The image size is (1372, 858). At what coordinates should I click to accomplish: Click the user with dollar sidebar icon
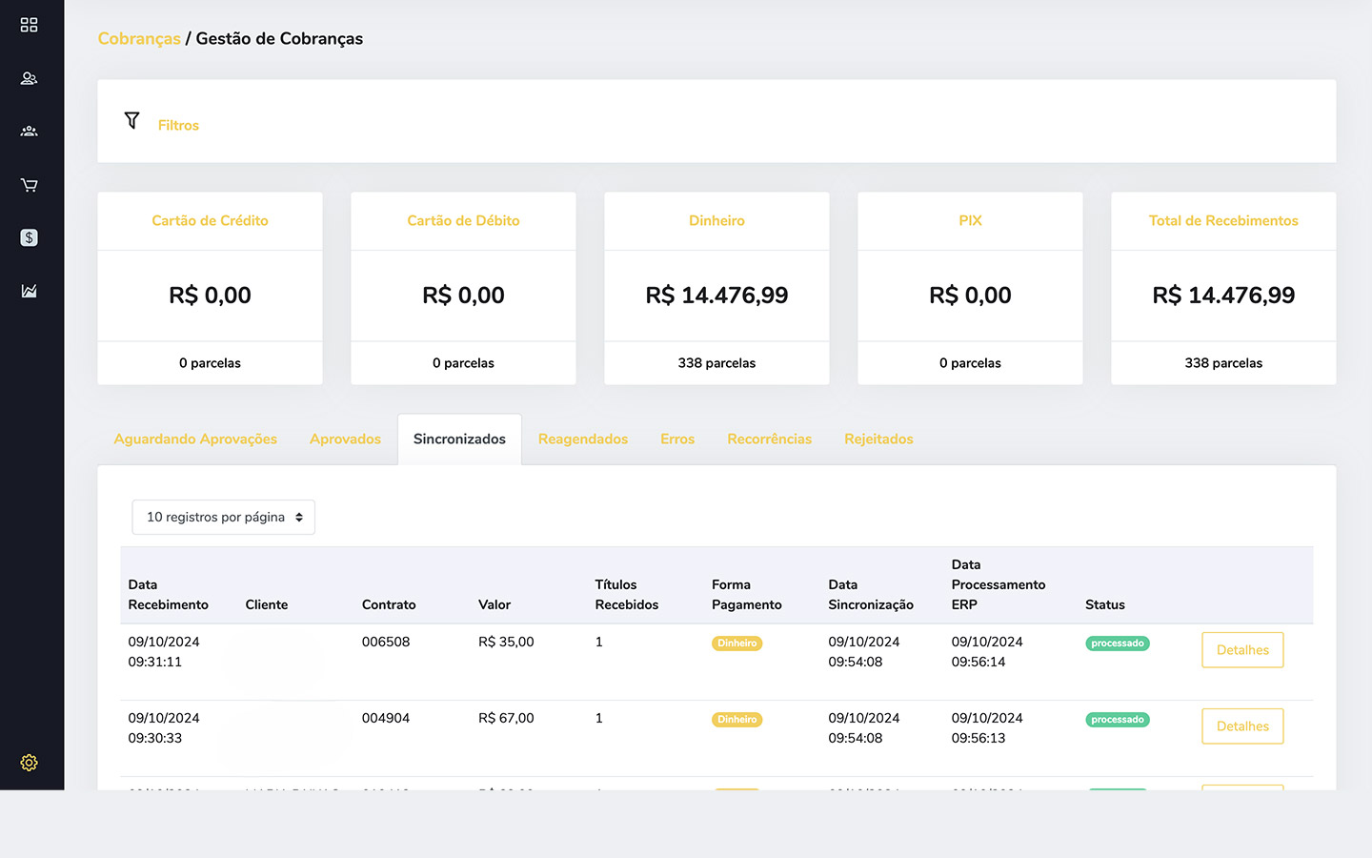point(29,78)
